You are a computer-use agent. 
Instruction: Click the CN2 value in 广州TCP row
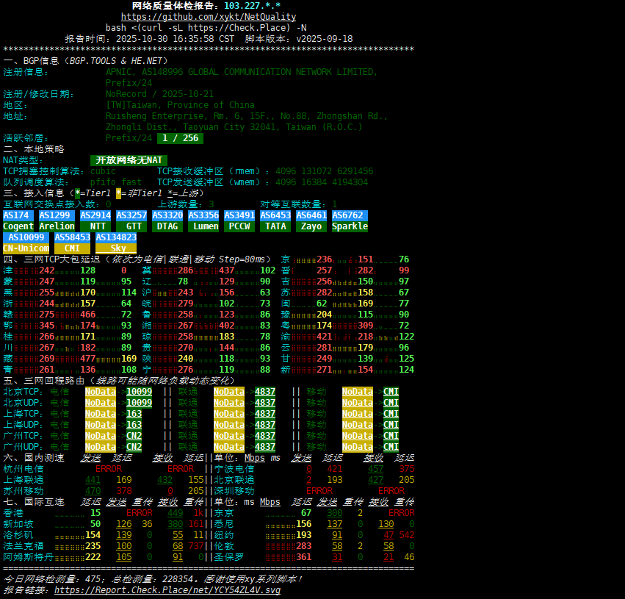click(134, 436)
